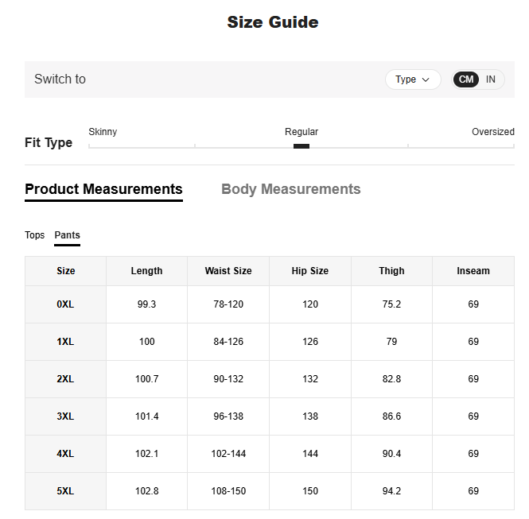Open the Body Measurements tab
This screenshot has height=519, width=529.
pos(290,189)
